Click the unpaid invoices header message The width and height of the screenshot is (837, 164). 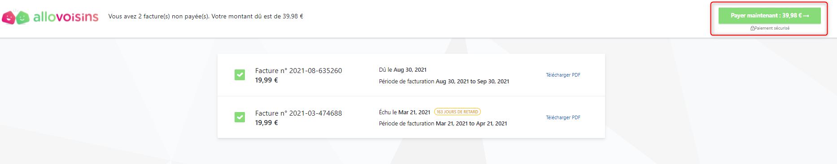[x=206, y=16]
